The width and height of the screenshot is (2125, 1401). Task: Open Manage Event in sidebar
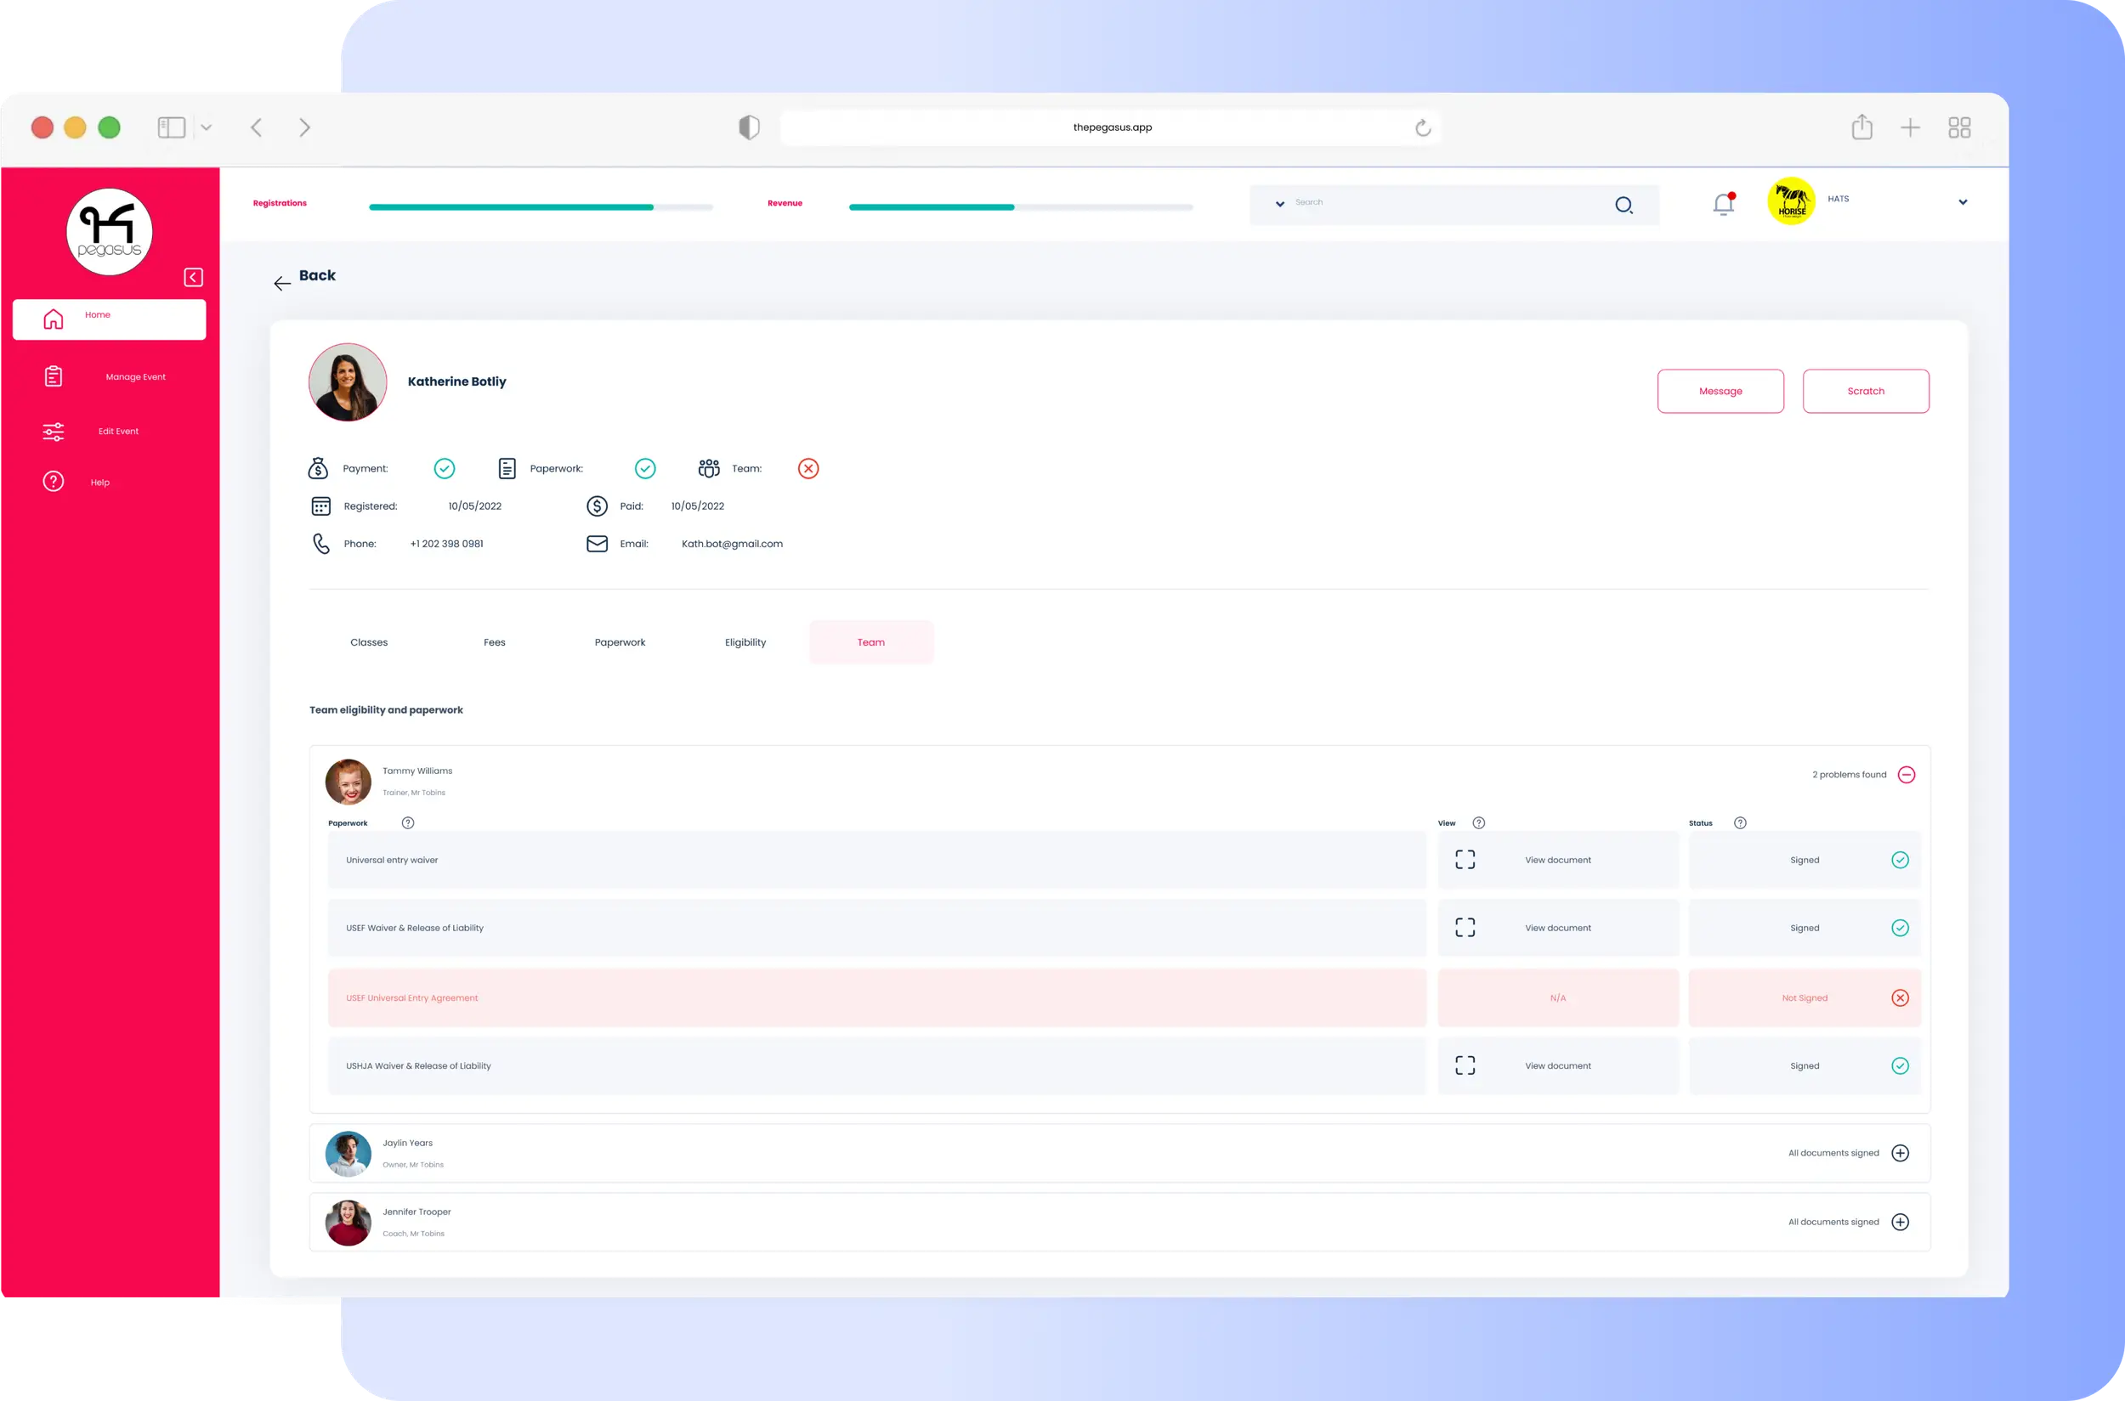(135, 377)
